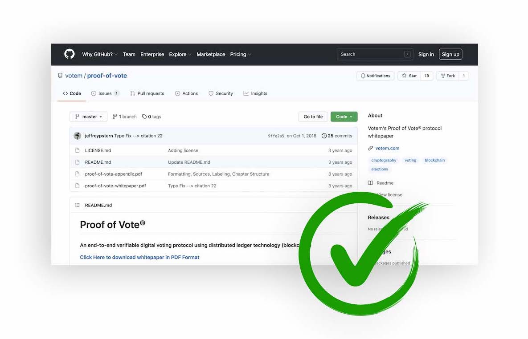
Task: Click the README list outline icon
Action: tap(78, 205)
